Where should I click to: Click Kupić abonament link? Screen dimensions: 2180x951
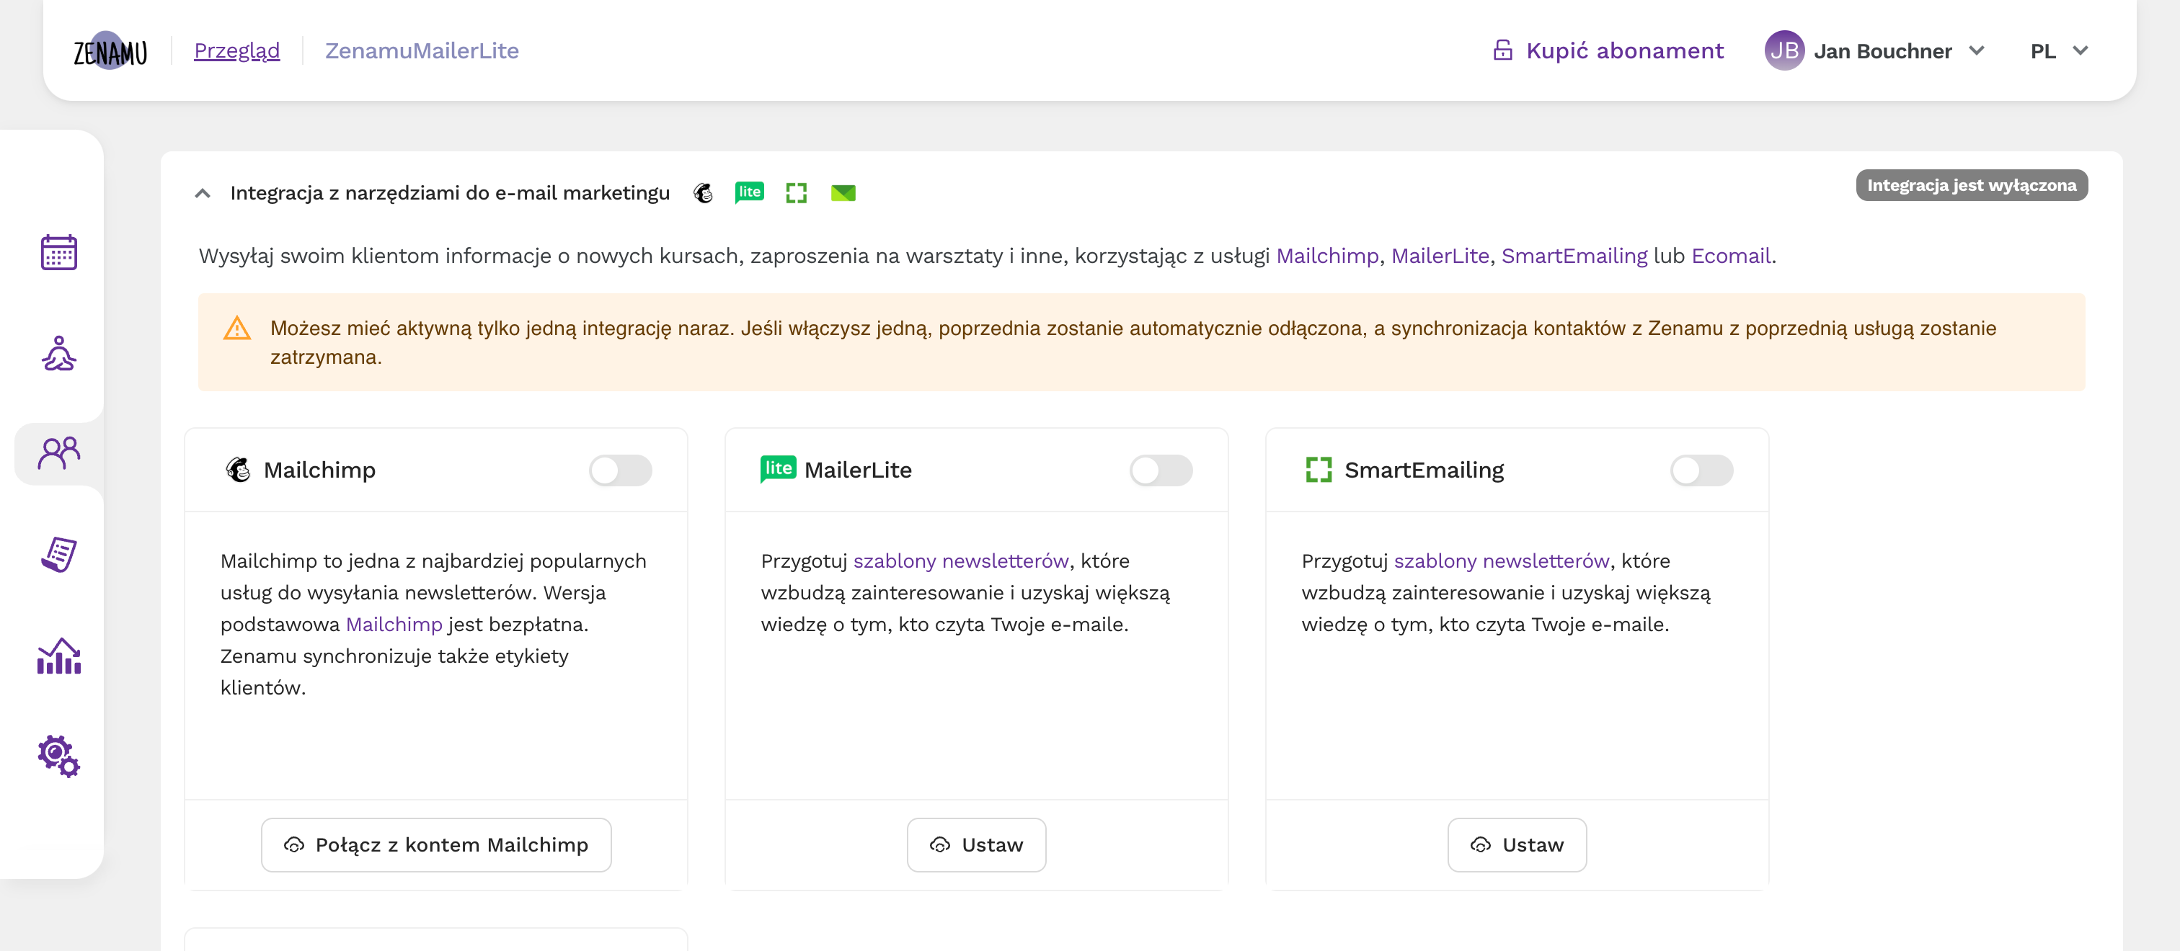(1625, 50)
